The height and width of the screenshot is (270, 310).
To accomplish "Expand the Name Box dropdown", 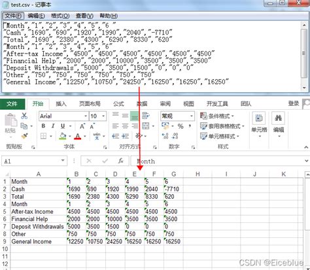I will 63,161.
